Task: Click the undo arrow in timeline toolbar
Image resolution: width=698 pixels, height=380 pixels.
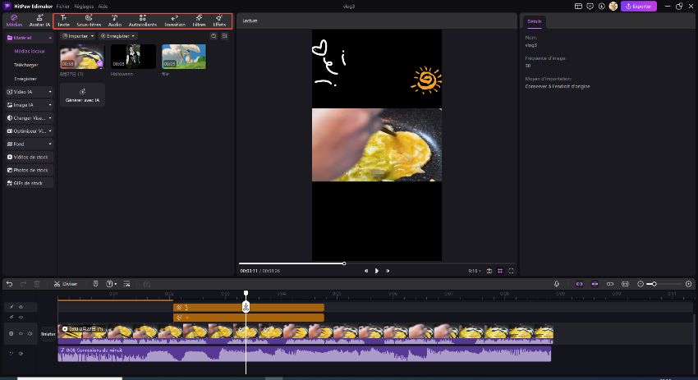Action: [10, 284]
